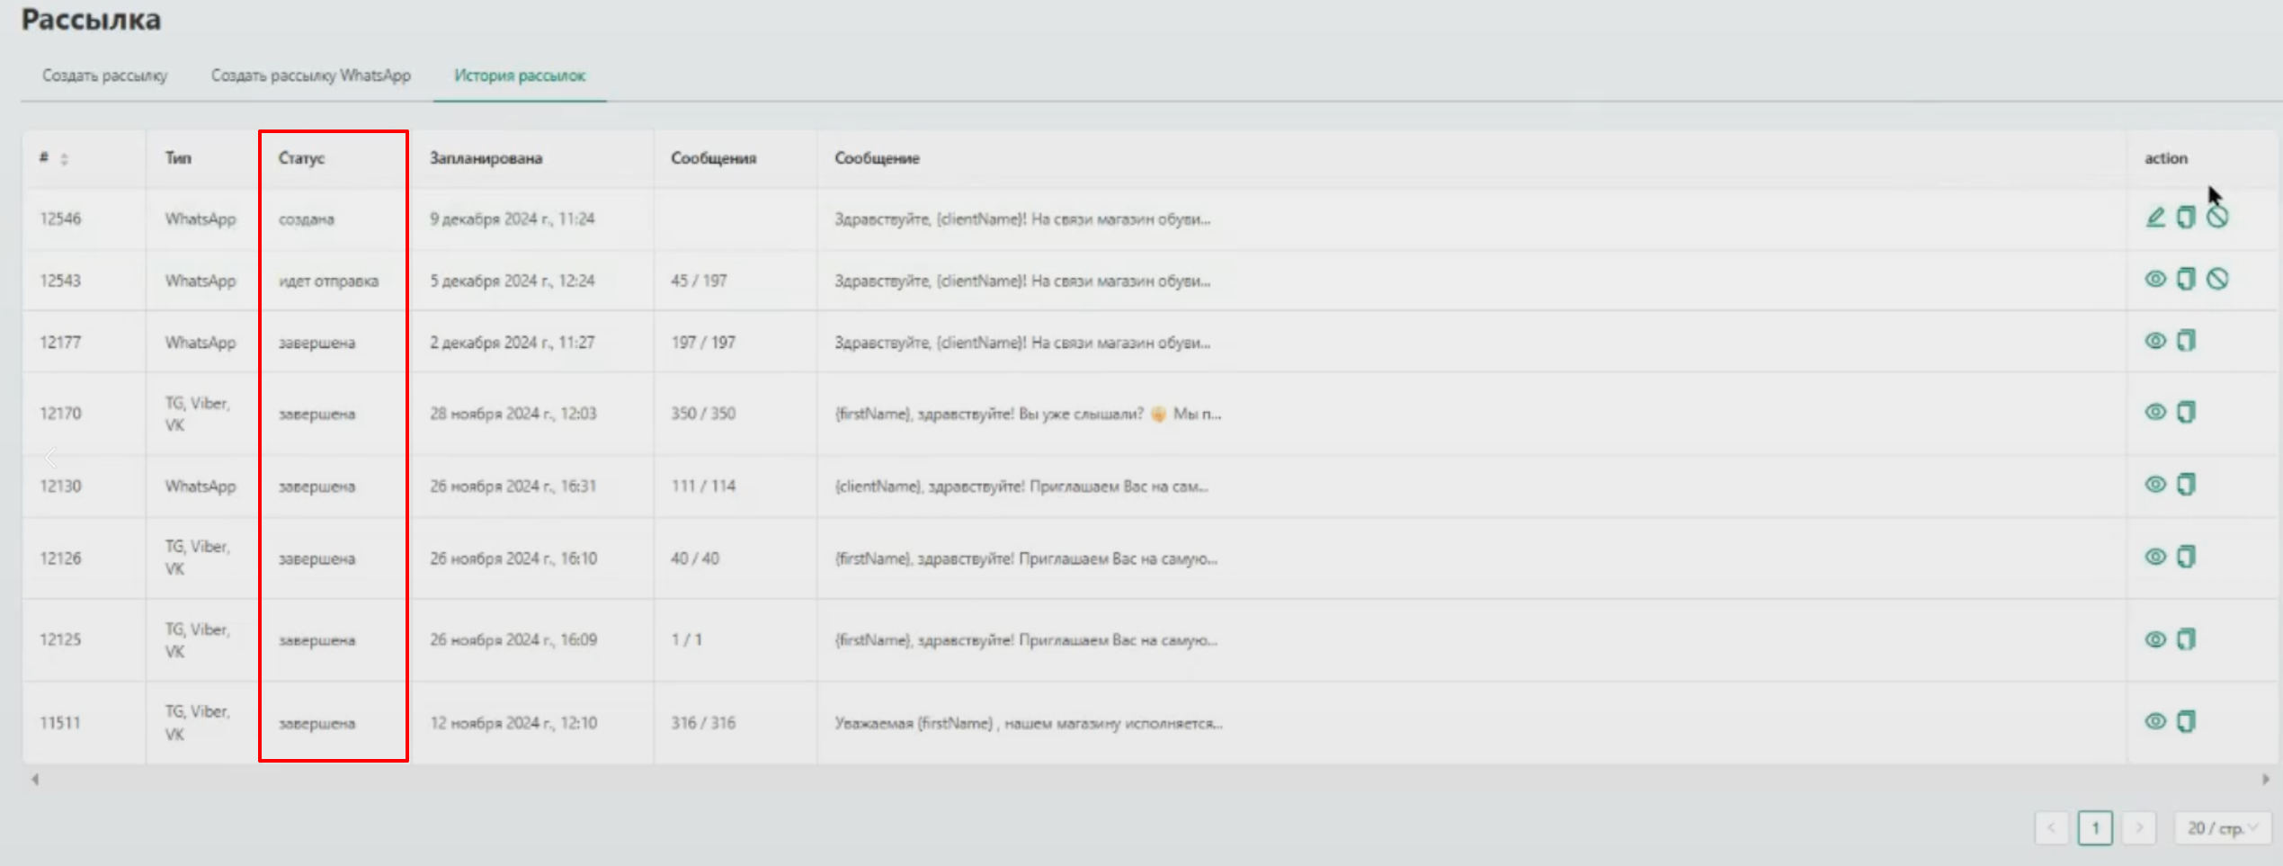The image size is (2283, 866).
Task: Select the 12170 ID cell
Action: [x=60, y=414]
